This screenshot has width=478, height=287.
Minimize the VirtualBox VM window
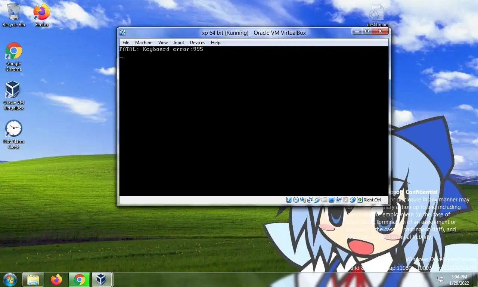click(357, 31)
